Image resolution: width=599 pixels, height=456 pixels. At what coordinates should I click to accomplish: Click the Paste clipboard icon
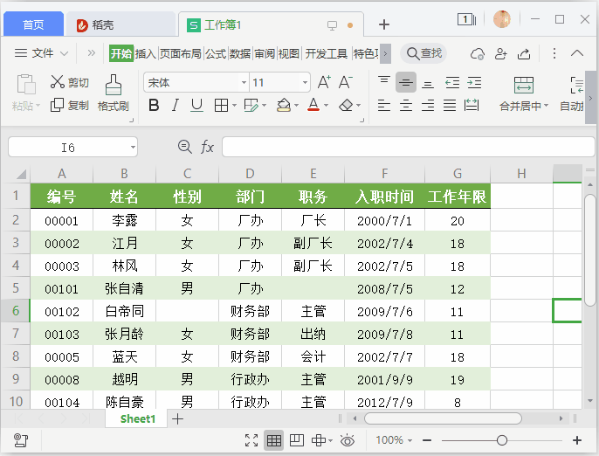[26, 84]
